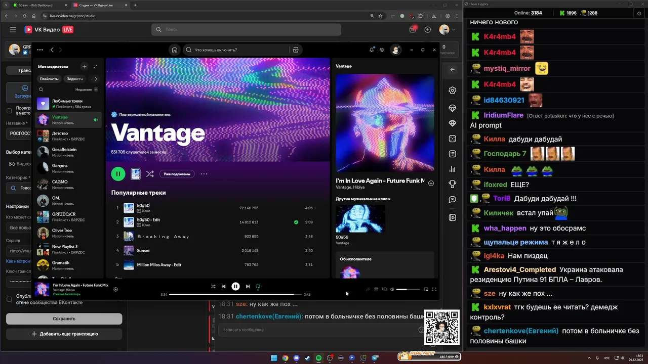Create a playlist with the plus icon in library
648x364 pixels.
[85, 66]
